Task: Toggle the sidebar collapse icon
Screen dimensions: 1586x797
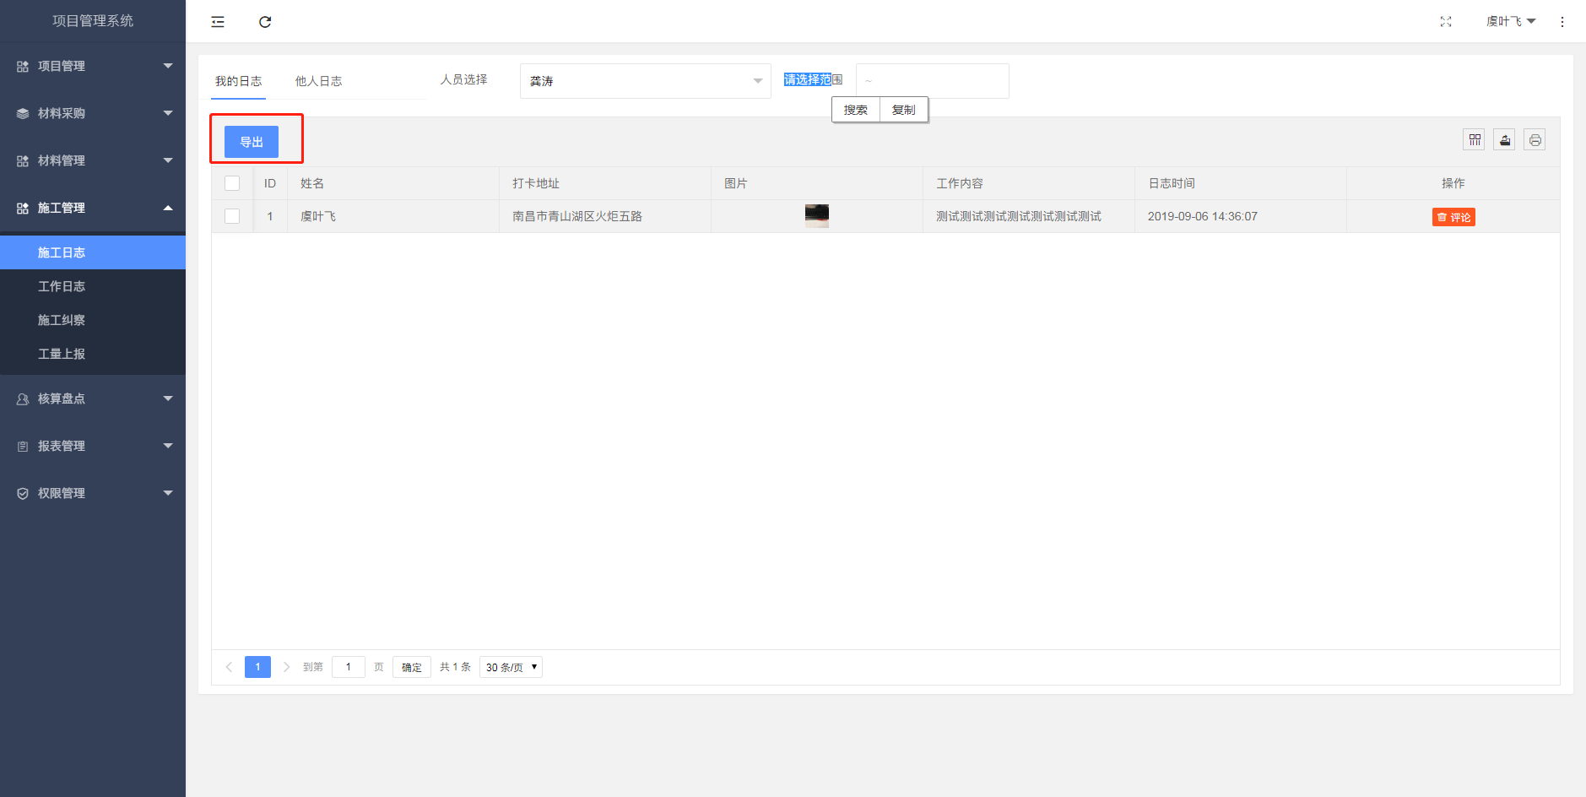Action: pos(218,22)
